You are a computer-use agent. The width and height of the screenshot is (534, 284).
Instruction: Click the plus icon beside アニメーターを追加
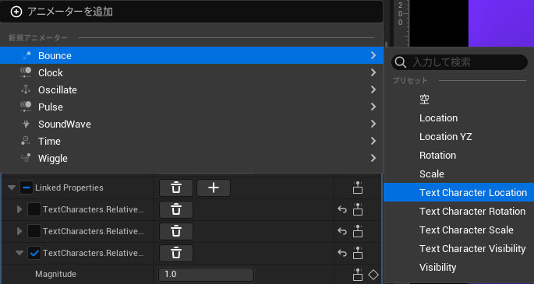click(x=16, y=12)
